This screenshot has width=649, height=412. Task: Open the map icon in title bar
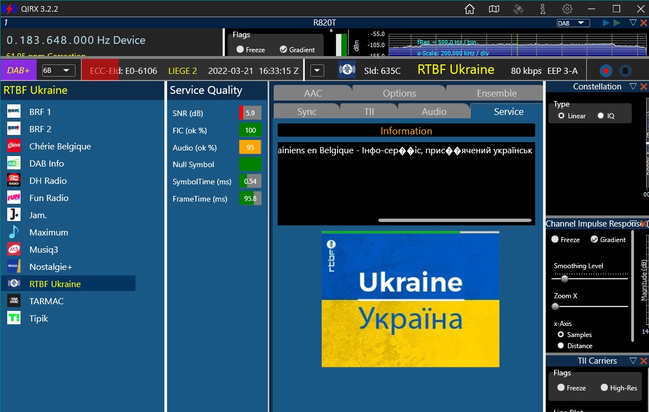(x=494, y=9)
